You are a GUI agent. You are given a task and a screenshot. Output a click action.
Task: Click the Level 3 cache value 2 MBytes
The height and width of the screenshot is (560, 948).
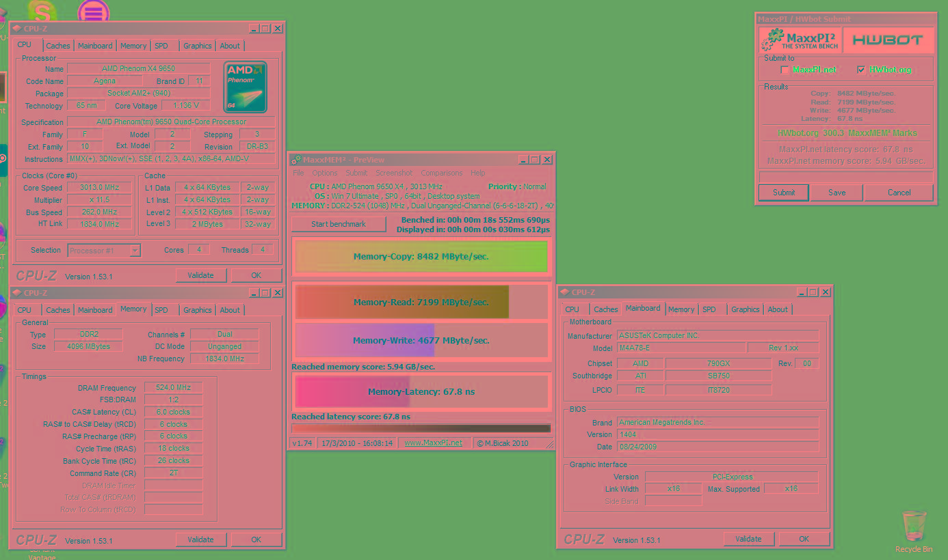pos(207,224)
